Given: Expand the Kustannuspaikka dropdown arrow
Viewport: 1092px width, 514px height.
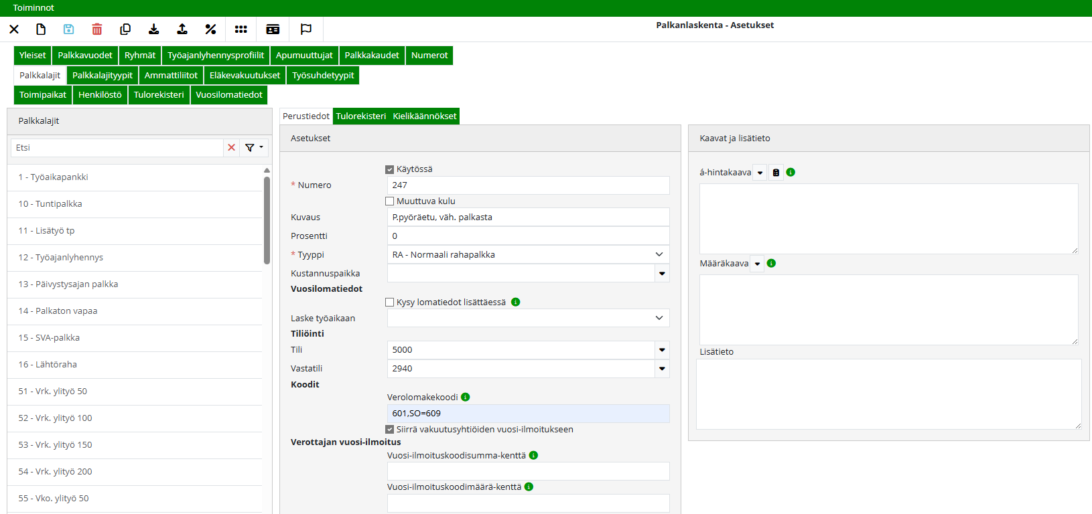Looking at the screenshot, I should [662, 273].
